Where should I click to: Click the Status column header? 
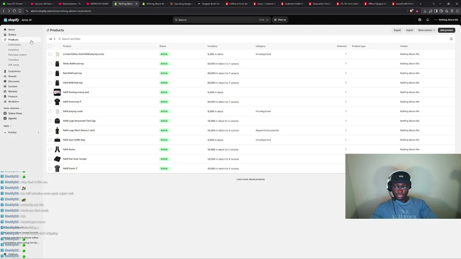pyautogui.click(x=163, y=46)
